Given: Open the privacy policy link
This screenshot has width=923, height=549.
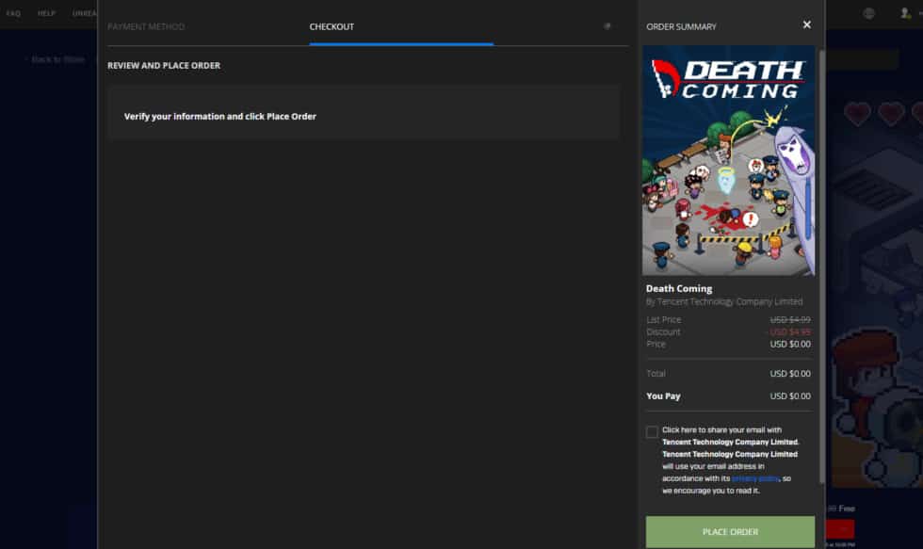Looking at the screenshot, I should click(x=755, y=478).
